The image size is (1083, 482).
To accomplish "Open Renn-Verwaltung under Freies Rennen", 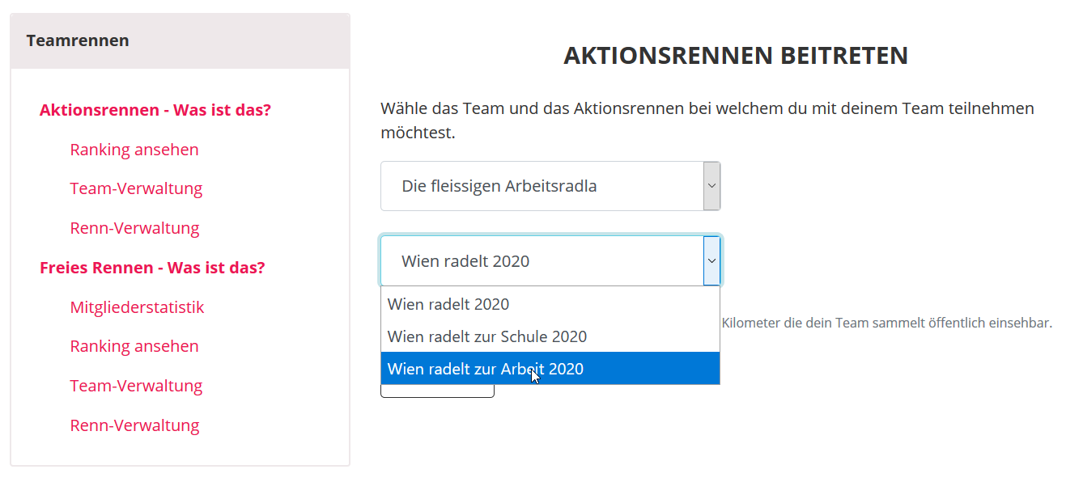I will pos(134,425).
